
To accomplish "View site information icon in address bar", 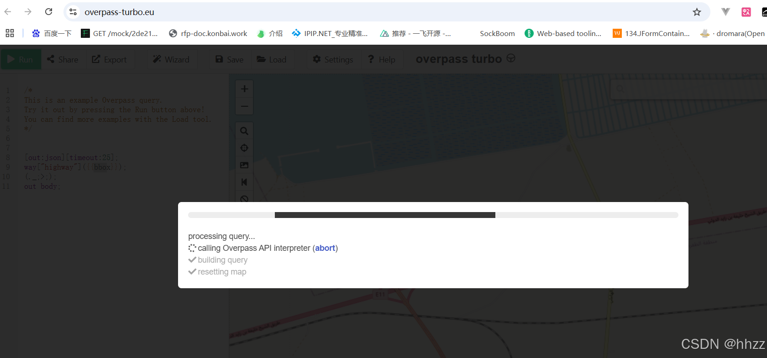I will pos(73,12).
